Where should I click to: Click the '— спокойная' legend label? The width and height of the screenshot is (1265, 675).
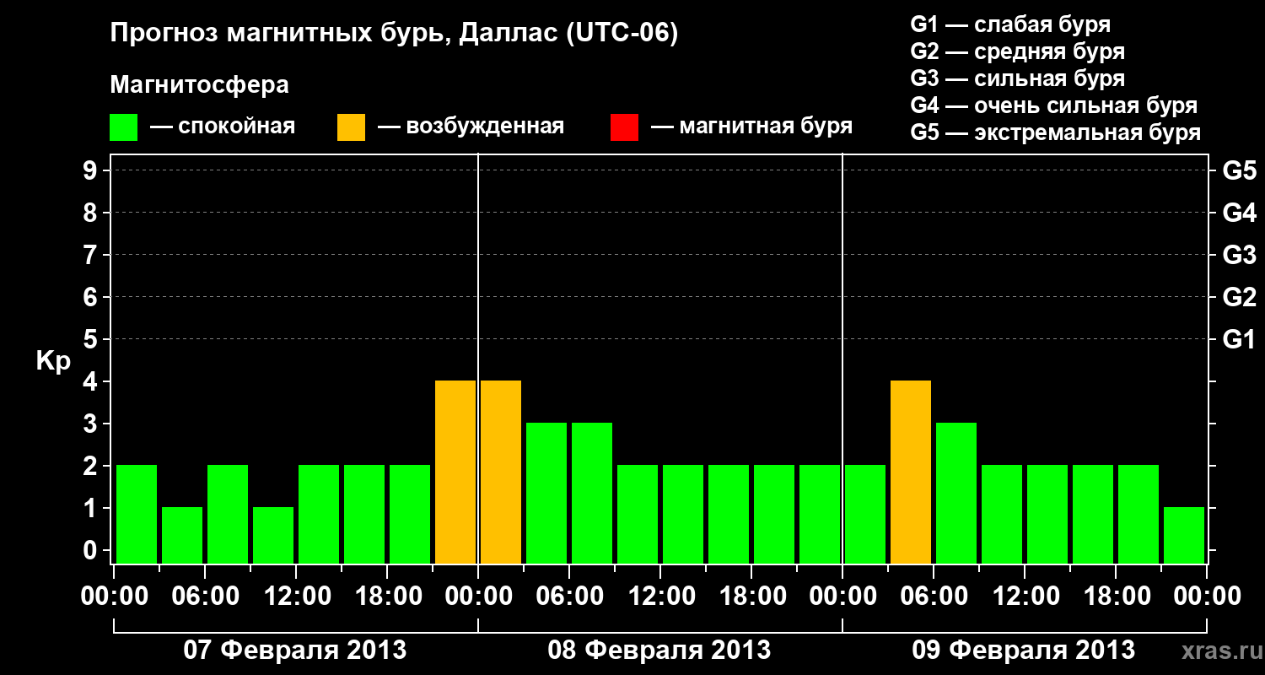223,127
